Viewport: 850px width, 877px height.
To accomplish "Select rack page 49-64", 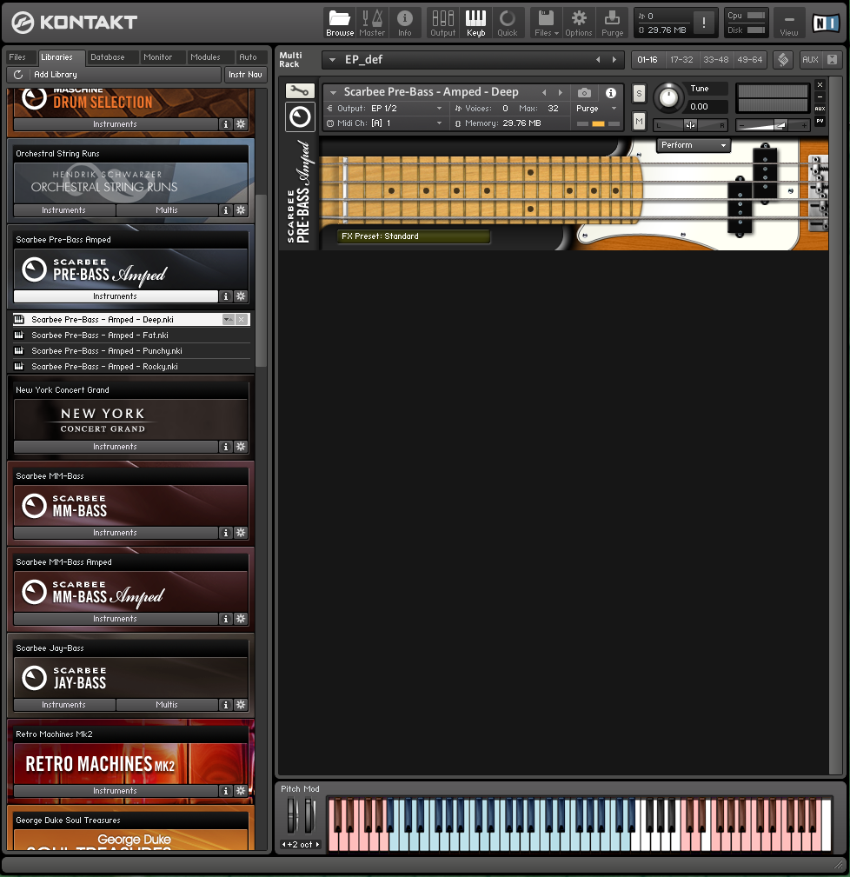I will click(x=750, y=59).
